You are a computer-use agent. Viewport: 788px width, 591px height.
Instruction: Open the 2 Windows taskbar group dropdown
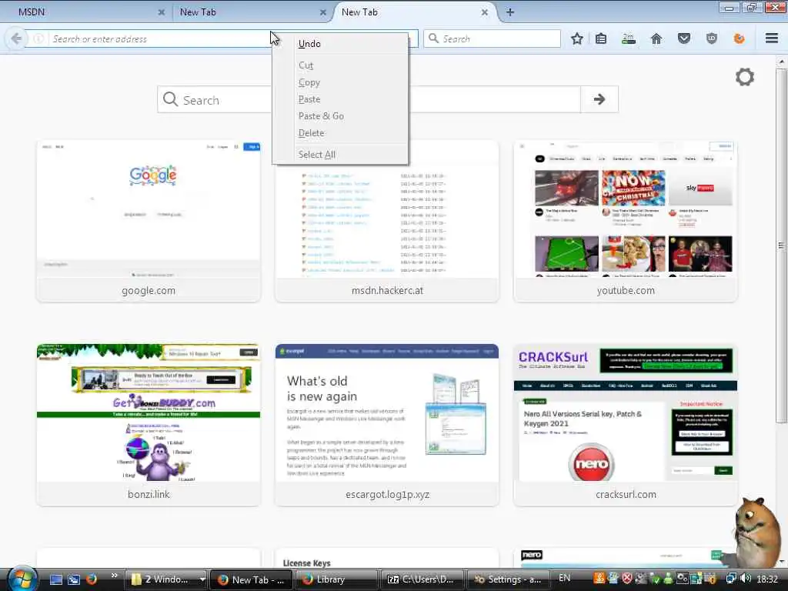202,579
